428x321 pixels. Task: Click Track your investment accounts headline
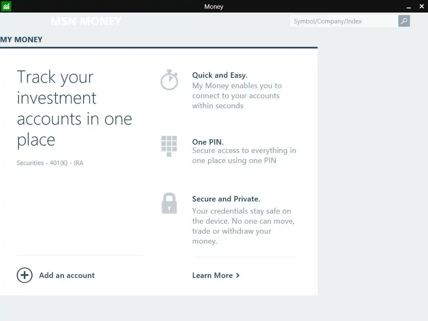[74, 108]
